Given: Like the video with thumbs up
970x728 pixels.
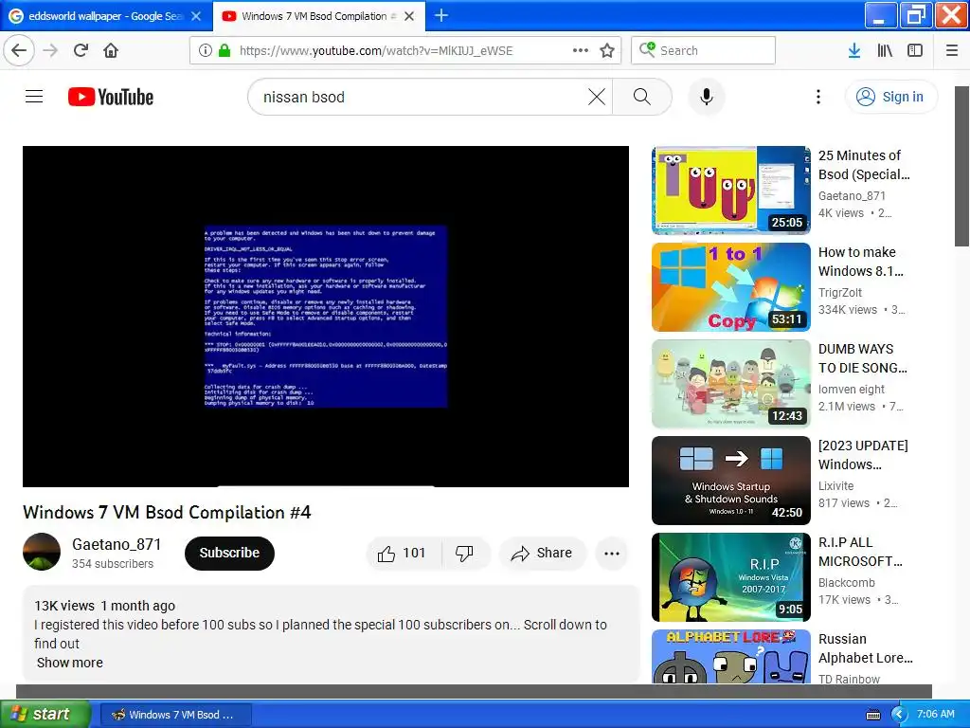Looking at the screenshot, I should tap(403, 553).
